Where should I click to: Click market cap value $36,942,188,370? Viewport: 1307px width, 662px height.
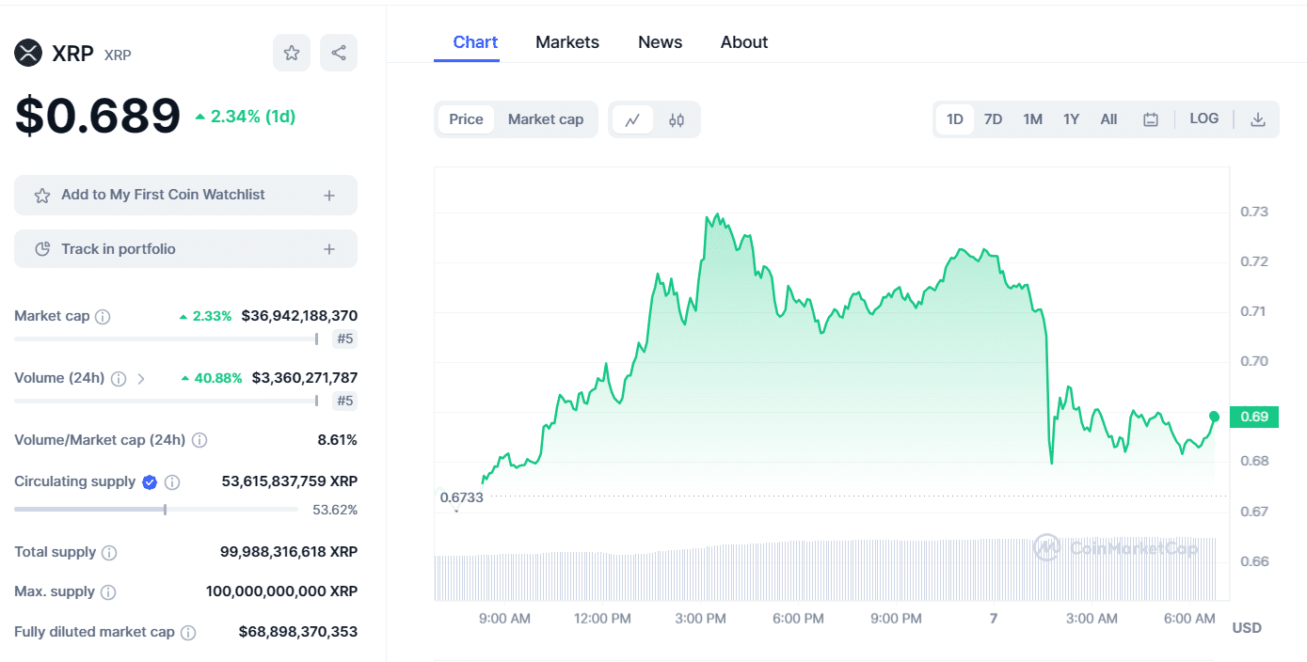click(x=299, y=316)
